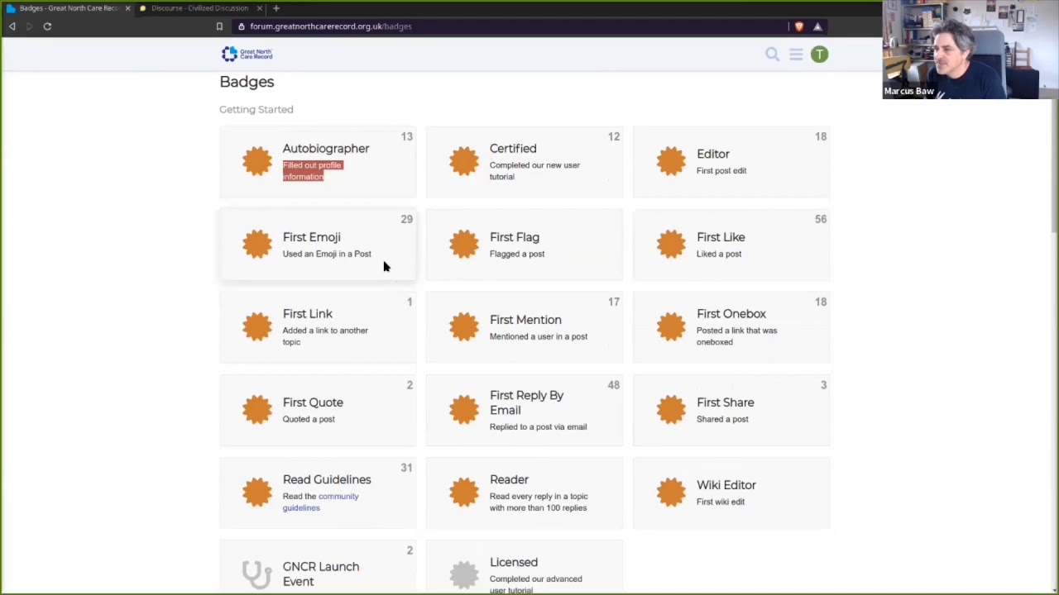The width and height of the screenshot is (1059, 595).
Task: Click the green user avatar
Action: point(819,55)
